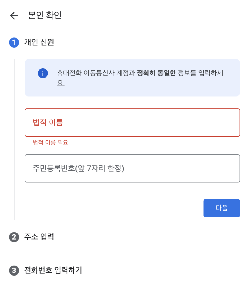Click the 휴대전화 이동통신사 계정과 text

pos(96,73)
